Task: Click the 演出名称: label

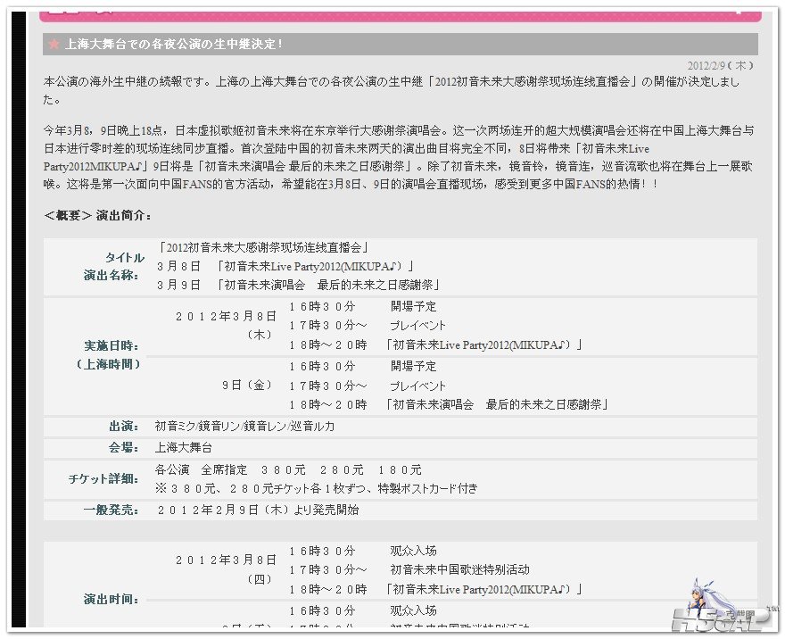Action: pos(112,275)
